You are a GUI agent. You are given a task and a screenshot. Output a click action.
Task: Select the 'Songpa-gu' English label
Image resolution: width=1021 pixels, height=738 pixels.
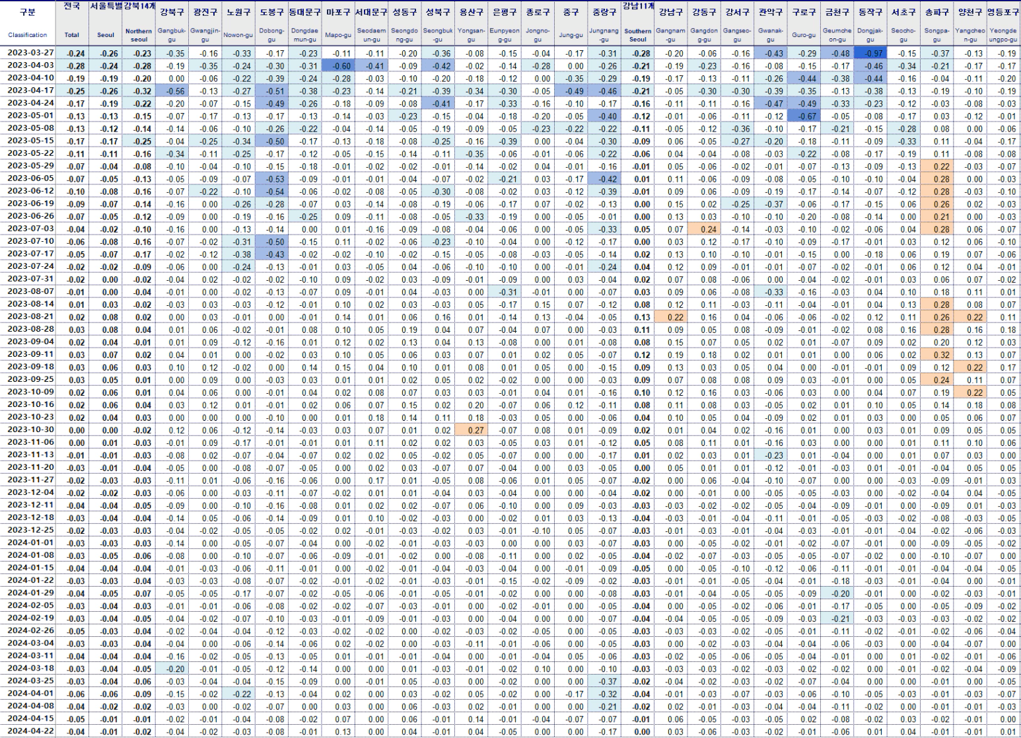point(936,35)
